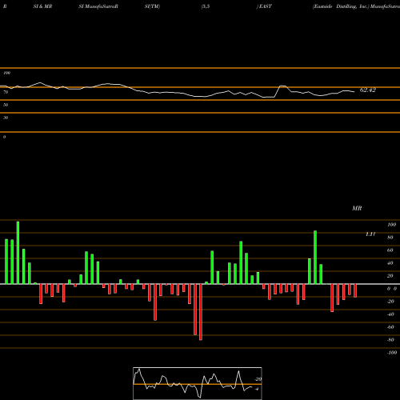
Task: Click the MR axis label 80
Action: 390,238
